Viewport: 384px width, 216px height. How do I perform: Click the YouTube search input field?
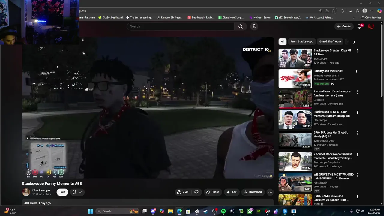pyautogui.click(x=181, y=26)
